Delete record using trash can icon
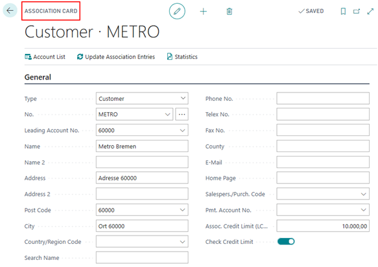This screenshot has width=378, height=267. [230, 12]
